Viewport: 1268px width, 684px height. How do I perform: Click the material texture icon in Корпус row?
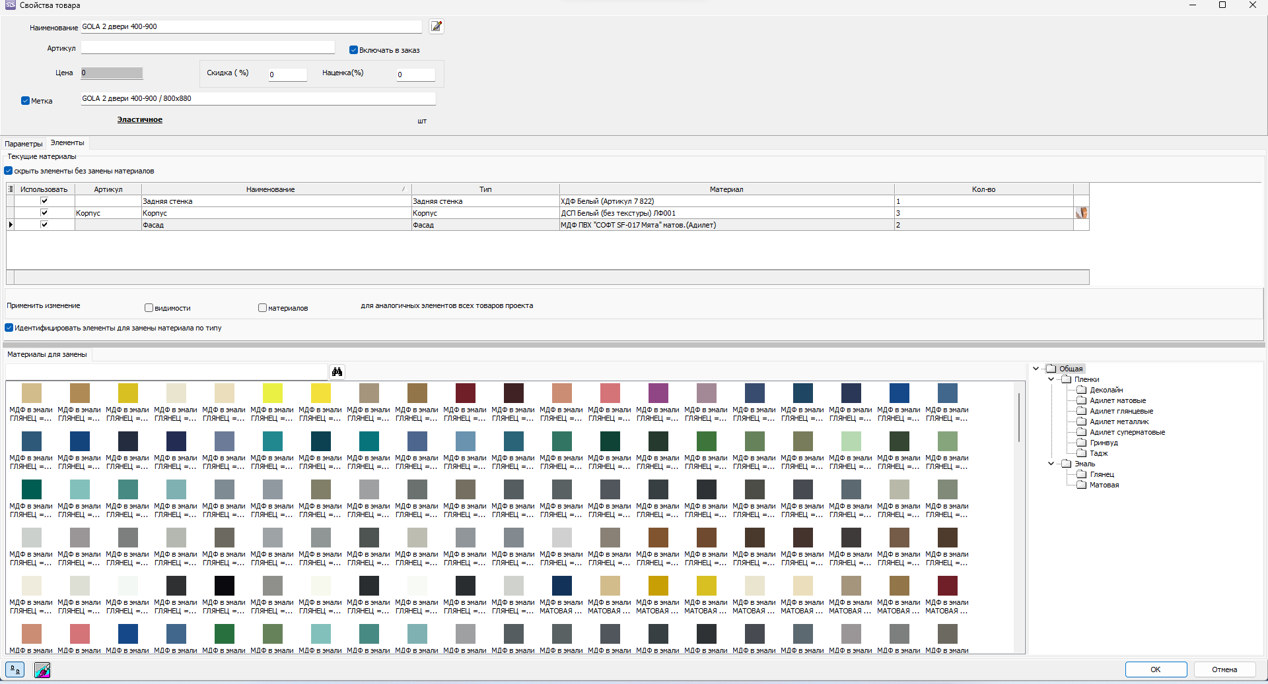[x=1081, y=213]
